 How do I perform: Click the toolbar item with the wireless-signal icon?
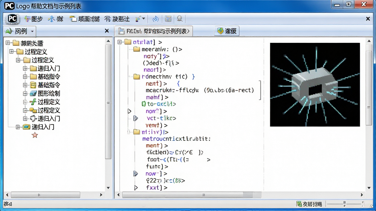[x=117, y=19]
